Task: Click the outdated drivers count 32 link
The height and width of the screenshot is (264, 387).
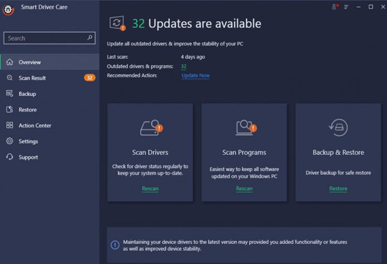Action: coord(183,66)
